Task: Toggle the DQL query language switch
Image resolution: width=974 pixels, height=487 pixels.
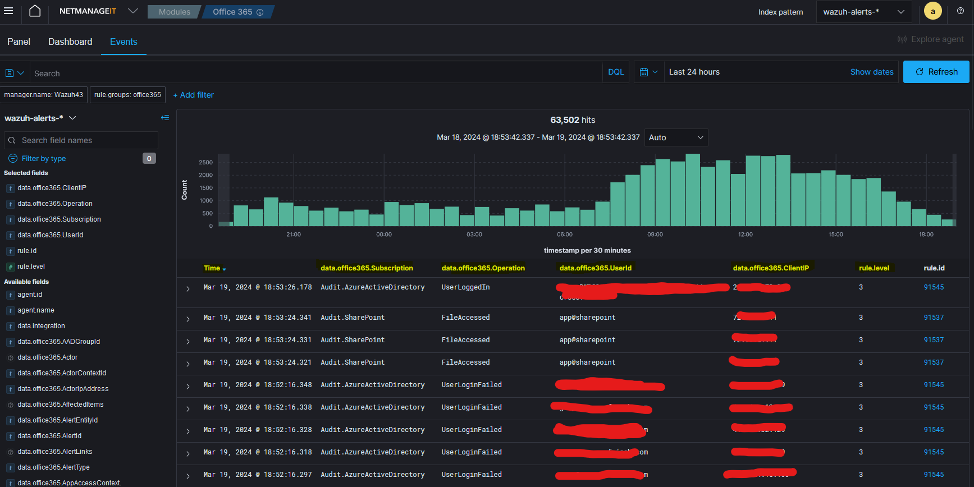Action: tap(616, 72)
